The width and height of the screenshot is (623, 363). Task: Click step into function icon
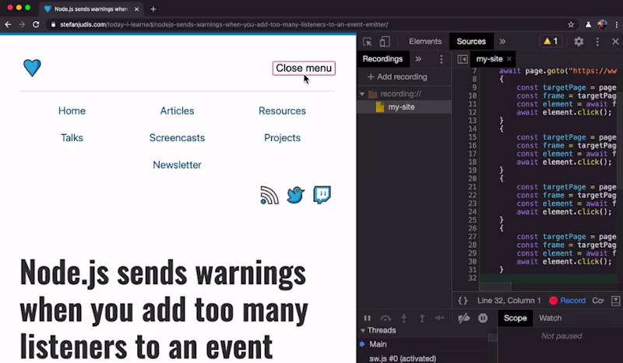pos(403,318)
